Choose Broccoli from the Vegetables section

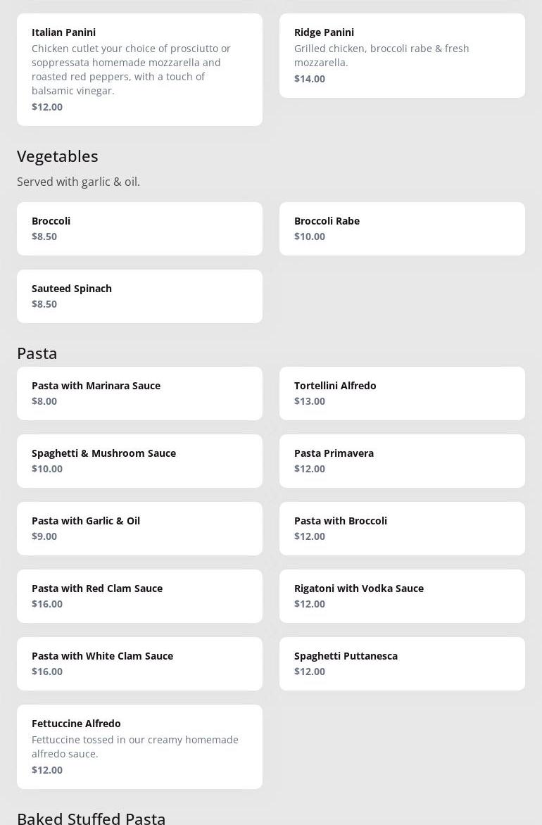[139, 228]
